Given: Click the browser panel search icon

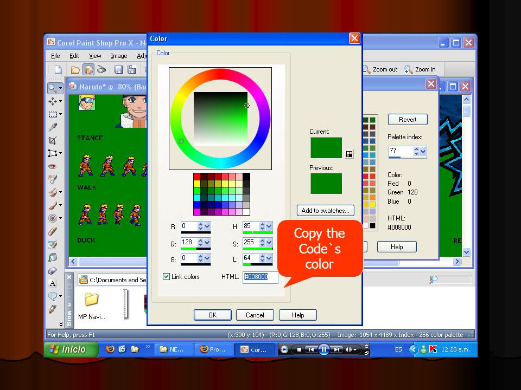Looking at the screenshot, I should (433, 279).
